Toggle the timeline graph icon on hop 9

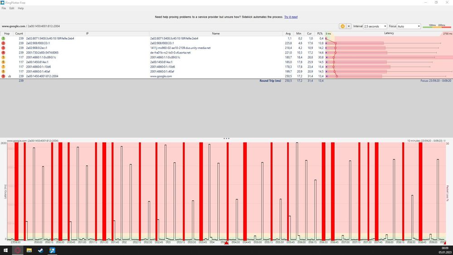pyautogui.click(x=10, y=76)
